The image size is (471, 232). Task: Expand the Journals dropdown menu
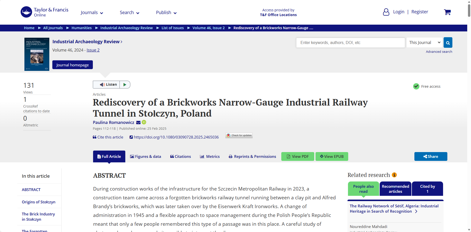[92, 13]
